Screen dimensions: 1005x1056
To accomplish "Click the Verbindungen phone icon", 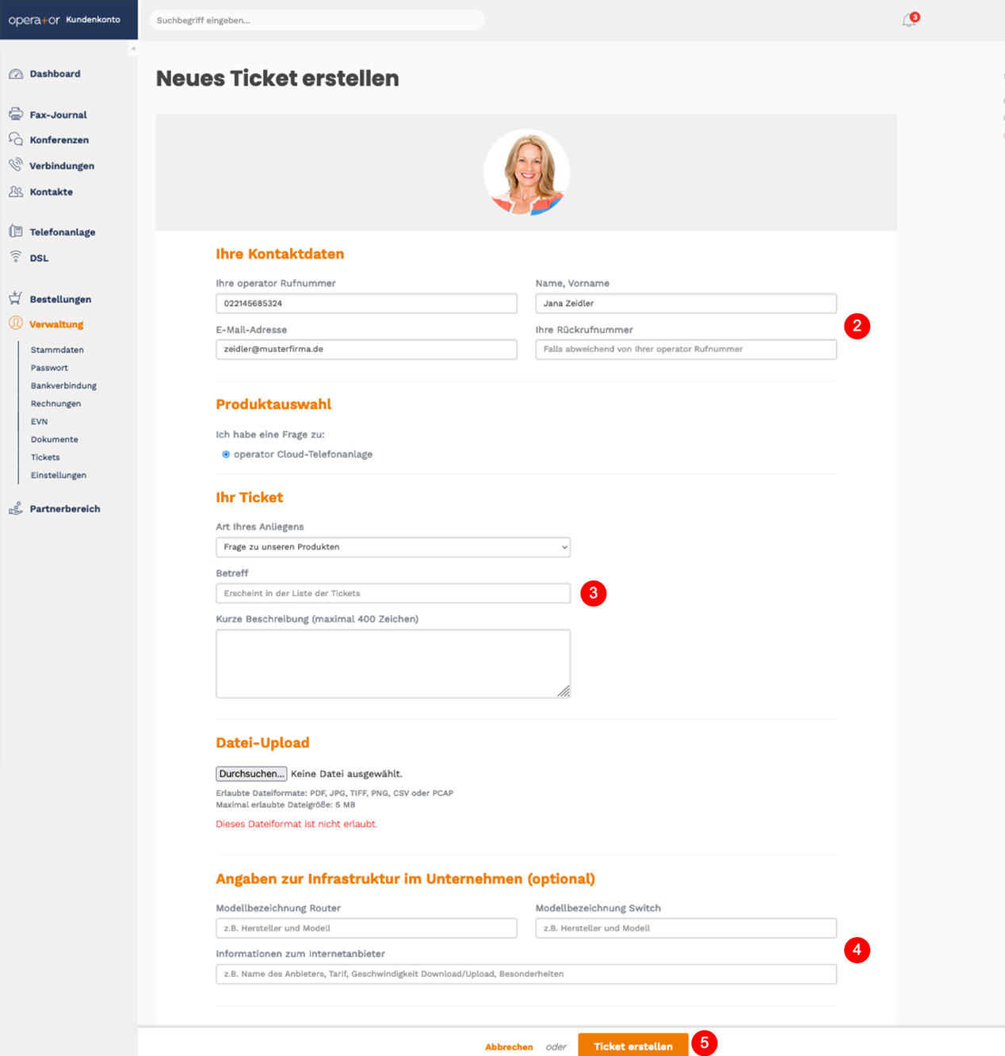I will coord(16,165).
